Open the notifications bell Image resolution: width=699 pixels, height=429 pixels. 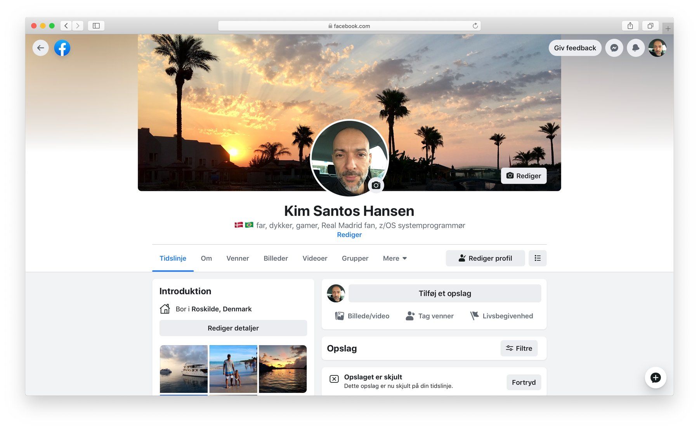pos(636,48)
